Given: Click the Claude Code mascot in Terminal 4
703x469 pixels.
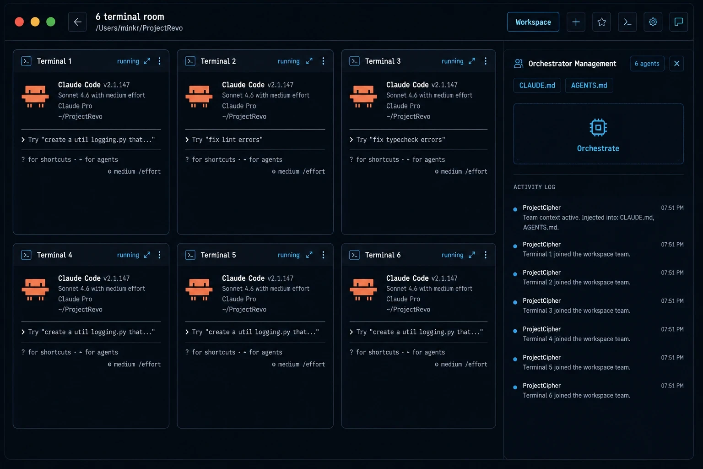Looking at the screenshot, I should coord(35,289).
